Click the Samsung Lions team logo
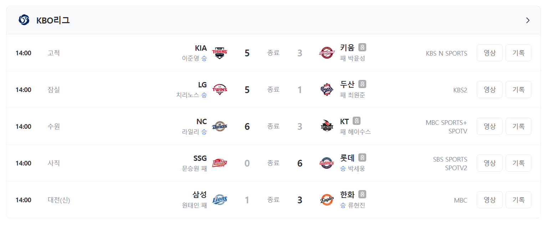The width and height of the screenshot is (552, 229). 220,200
